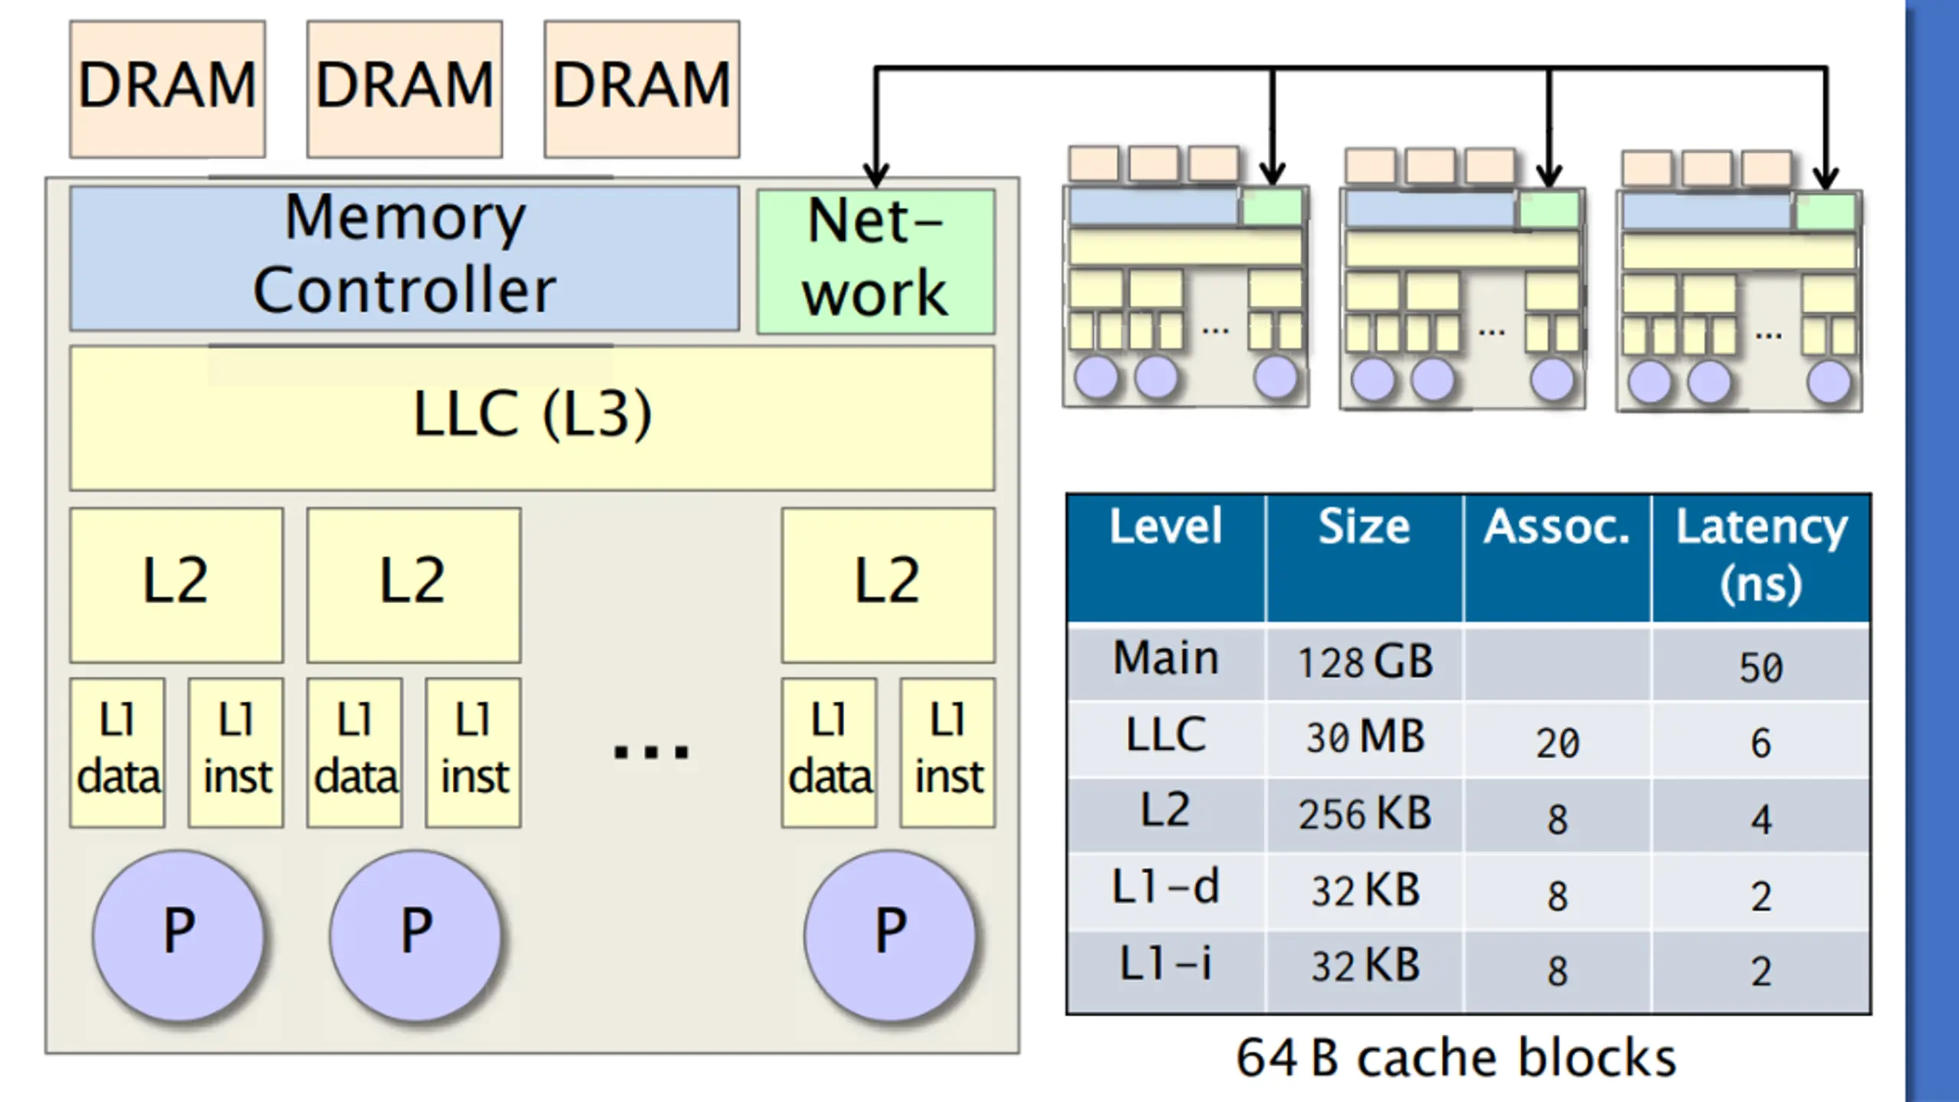Select the first DRAM box in the large diagram
This screenshot has width=1959, height=1102.
pyautogui.click(x=168, y=90)
